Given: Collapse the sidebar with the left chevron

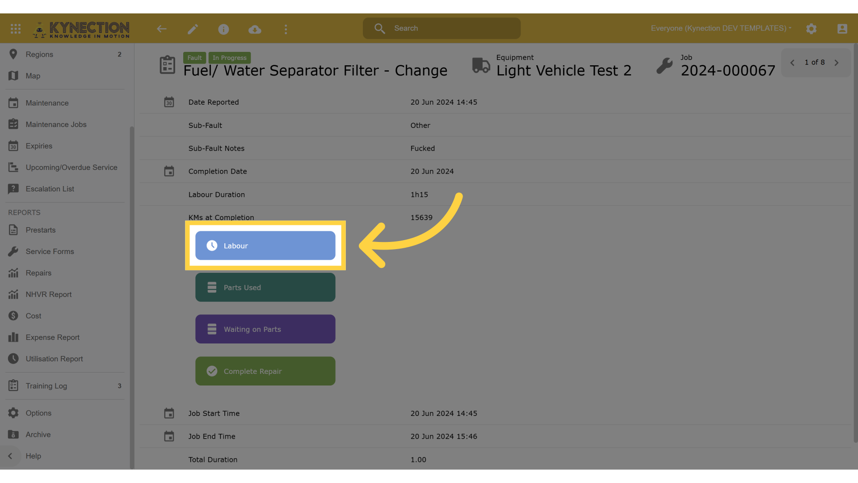Looking at the screenshot, I should tap(10, 456).
